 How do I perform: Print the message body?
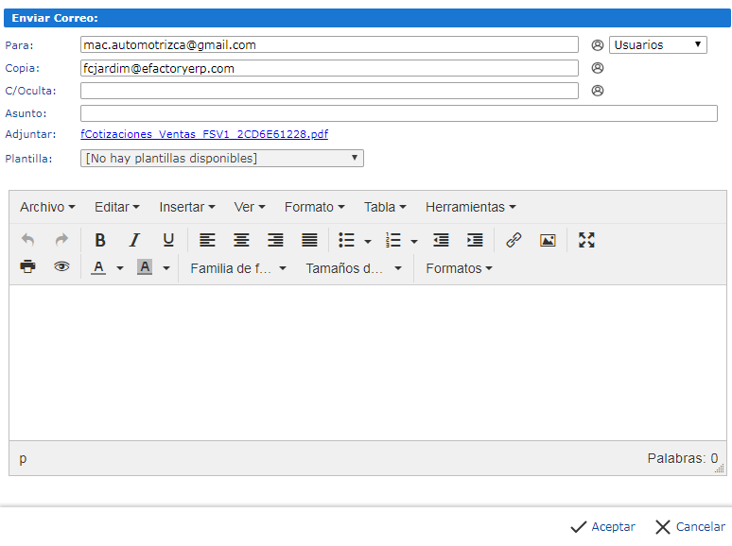click(28, 266)
